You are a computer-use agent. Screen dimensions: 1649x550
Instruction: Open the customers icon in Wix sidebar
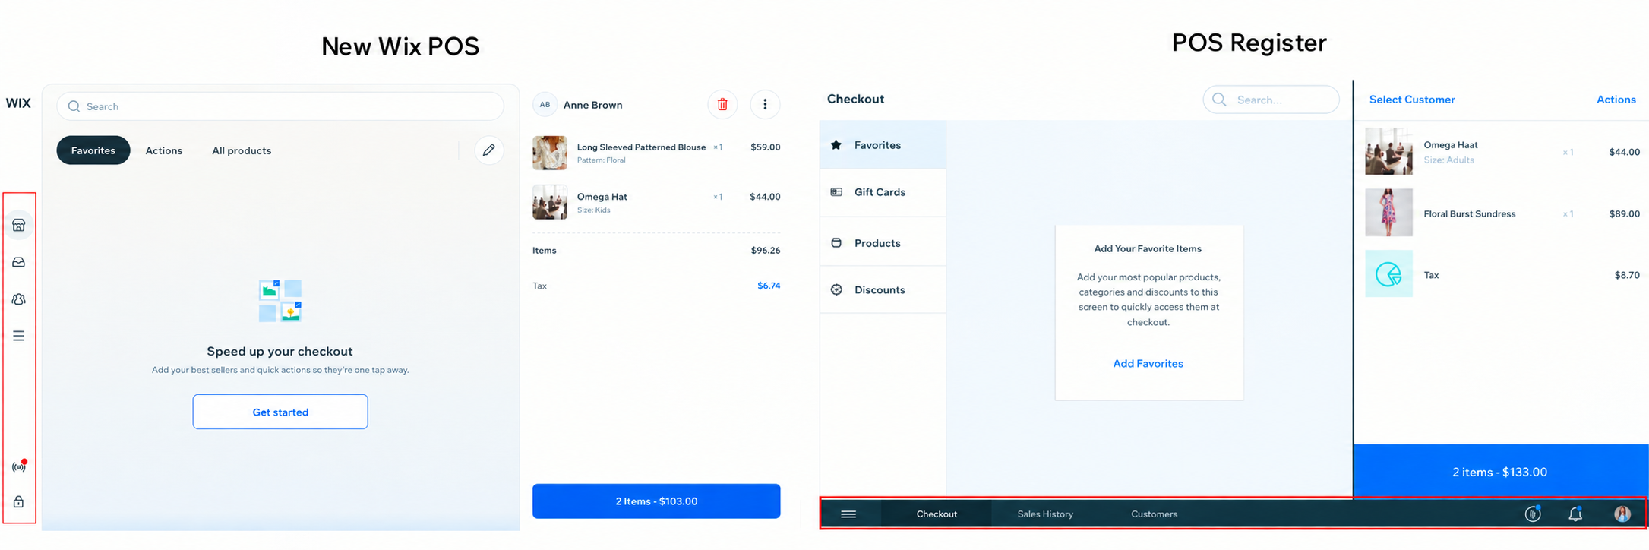19,299
